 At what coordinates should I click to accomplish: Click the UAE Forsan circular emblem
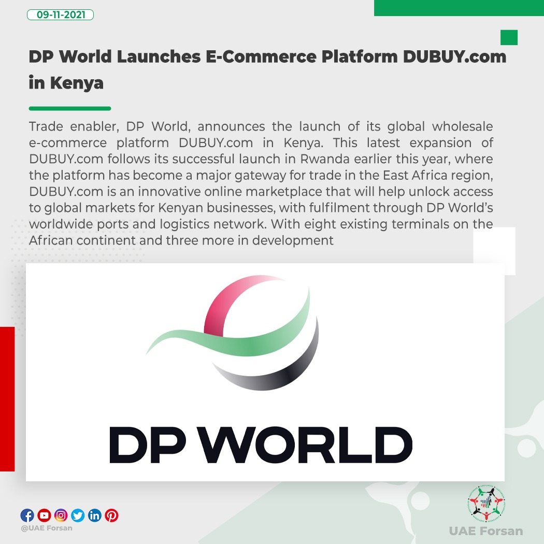486,504
